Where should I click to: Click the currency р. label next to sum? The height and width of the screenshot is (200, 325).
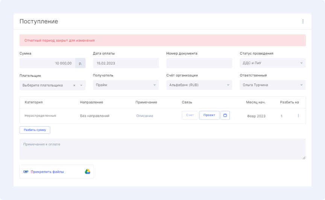[80, 63]
